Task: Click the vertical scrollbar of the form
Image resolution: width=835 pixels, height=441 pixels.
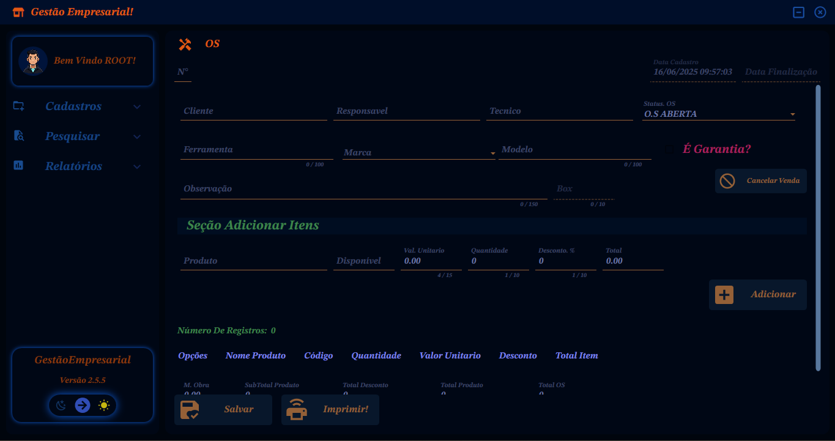Action: point(818,228)
